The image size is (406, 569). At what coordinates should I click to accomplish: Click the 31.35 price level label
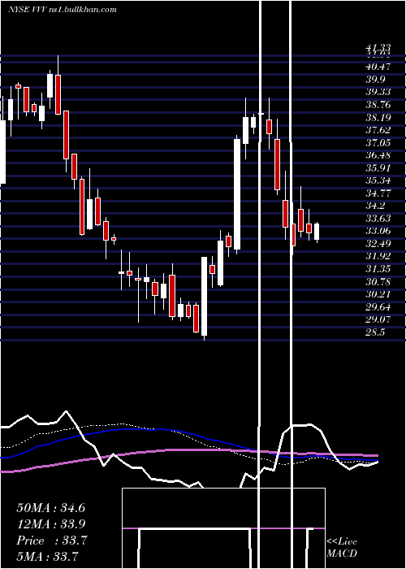click(378, 269)
